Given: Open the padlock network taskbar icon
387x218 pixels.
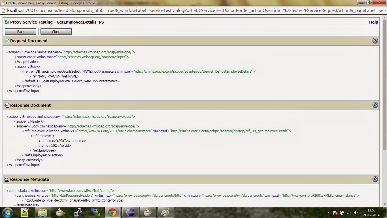Looking at the screenshot, I should (x=95, y=212).
